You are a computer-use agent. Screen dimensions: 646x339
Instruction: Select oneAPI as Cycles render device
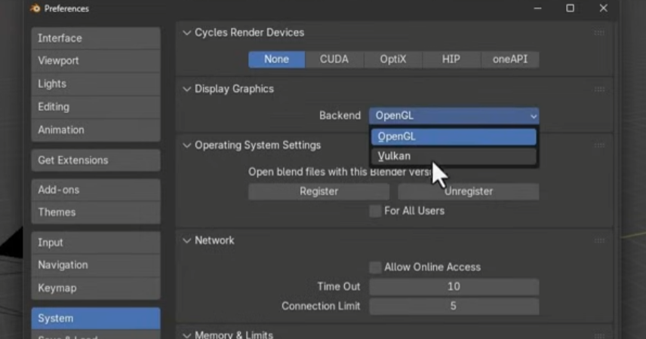(x=510, y=60)
